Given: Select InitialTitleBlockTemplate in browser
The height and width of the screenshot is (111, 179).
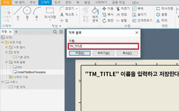Looking at the screenshot, I should tap(29, 72).
